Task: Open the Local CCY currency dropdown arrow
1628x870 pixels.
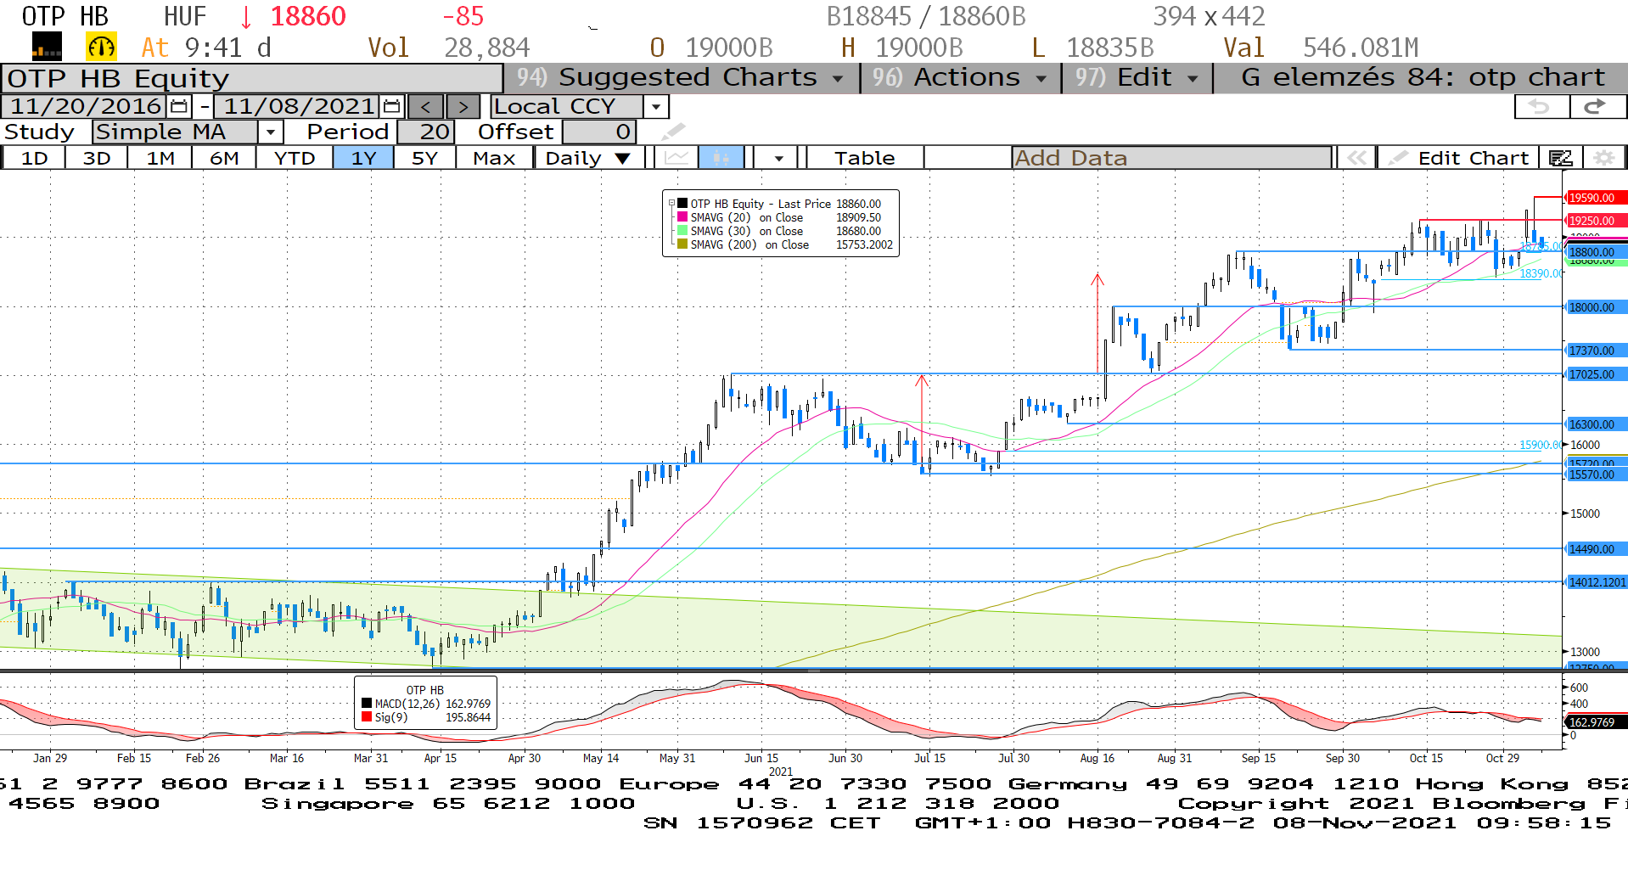Action: [656, 107]
